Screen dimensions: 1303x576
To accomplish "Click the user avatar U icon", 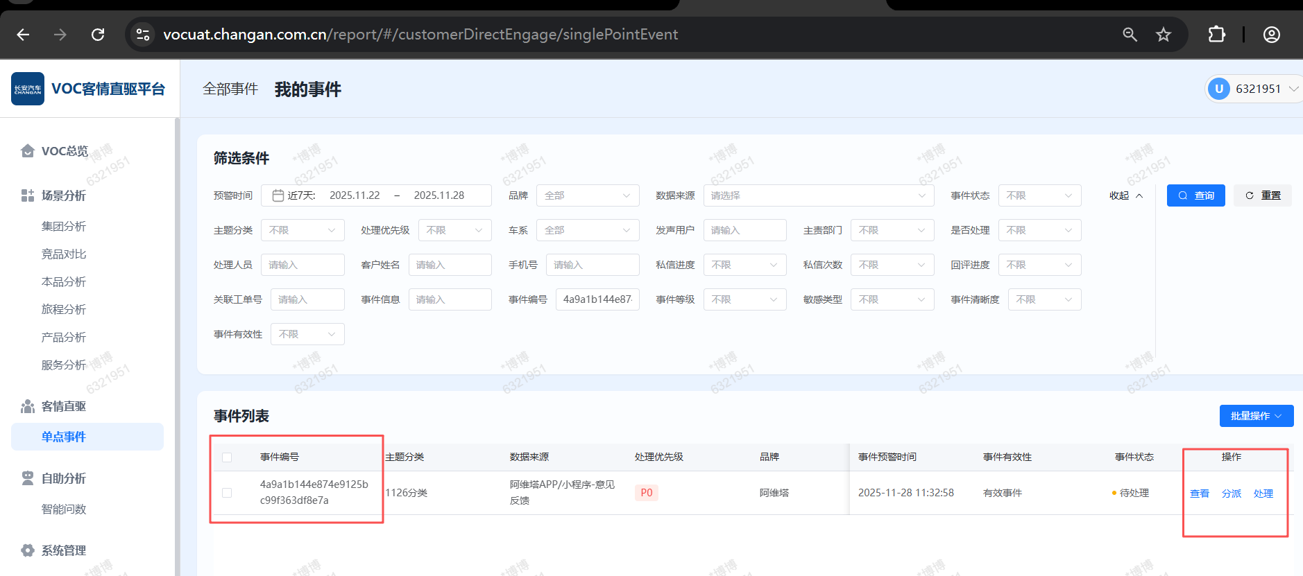I will [1219, 89].
